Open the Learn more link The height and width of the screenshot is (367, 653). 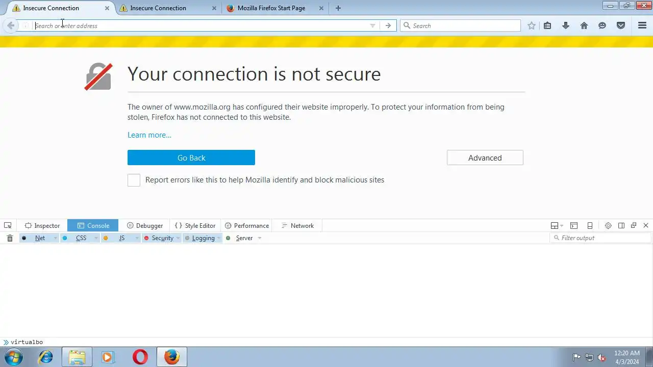149,135
